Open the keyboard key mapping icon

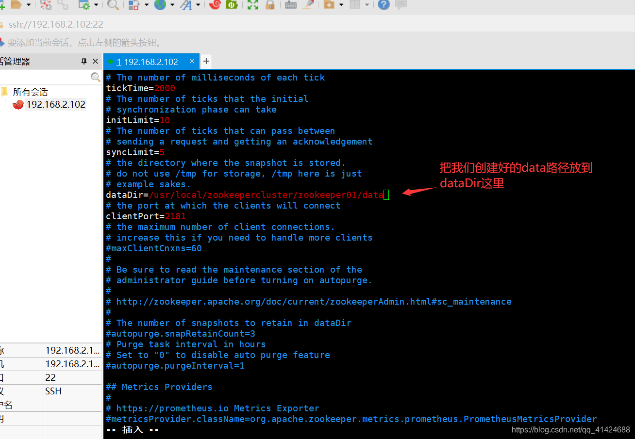point(291,5)
